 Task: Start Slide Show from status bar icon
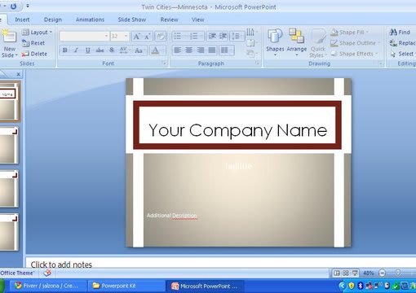coord(355,273)
